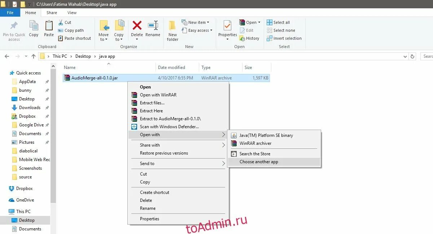Click the History ribbon button
Image resolution: width=433 pixels, height=234 pixels.
[249, 38]
